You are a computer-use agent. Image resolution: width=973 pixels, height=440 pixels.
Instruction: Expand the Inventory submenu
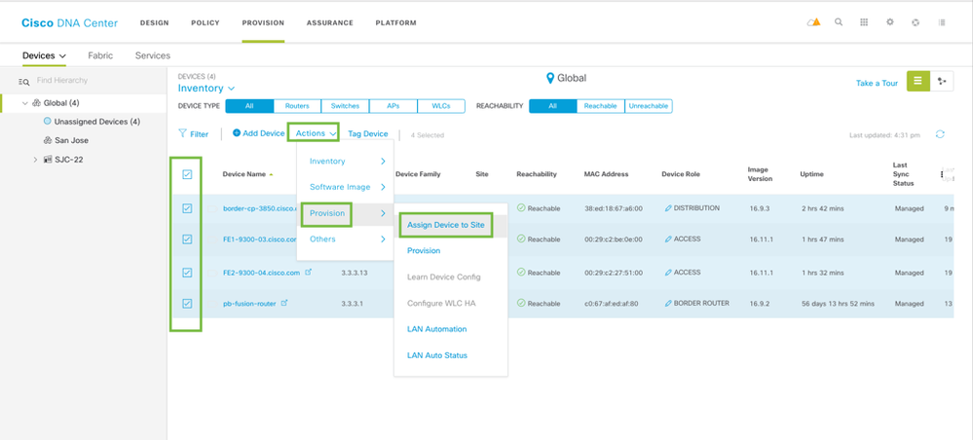pos(346,161)
